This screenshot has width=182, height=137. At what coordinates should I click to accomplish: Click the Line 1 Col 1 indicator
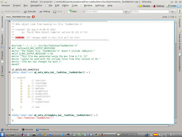[169, 17]
